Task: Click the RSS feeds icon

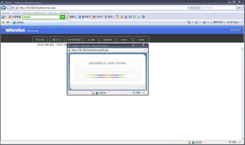Action: [x=196, y=22]
